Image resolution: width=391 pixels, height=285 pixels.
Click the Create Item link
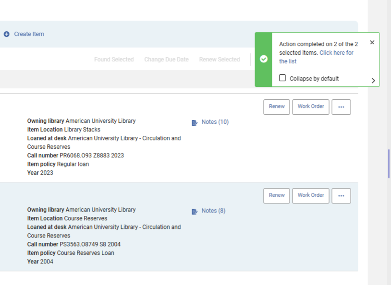29,34
